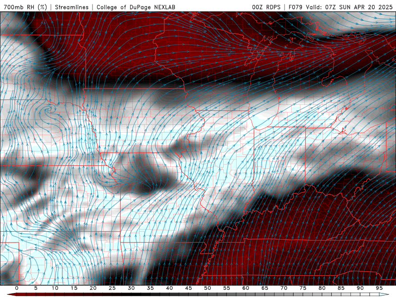Click the '90' label on the color scale
Screen dimensions: 396x297
click(x=360, y=288)
